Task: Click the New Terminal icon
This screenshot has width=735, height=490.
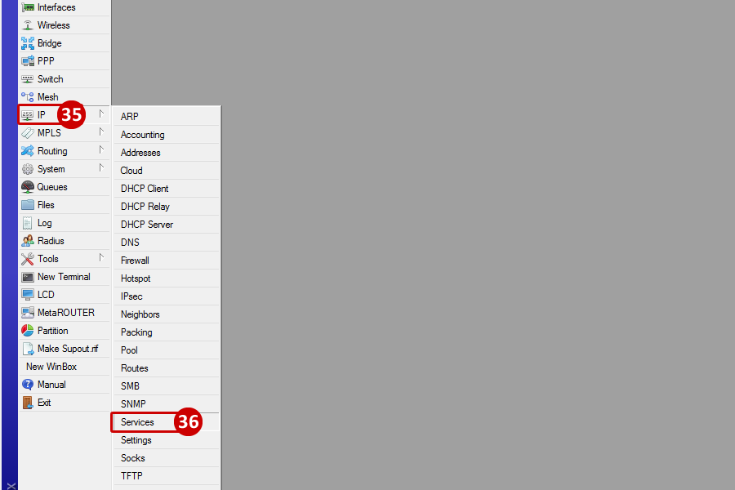Action: tap(28, 277)
